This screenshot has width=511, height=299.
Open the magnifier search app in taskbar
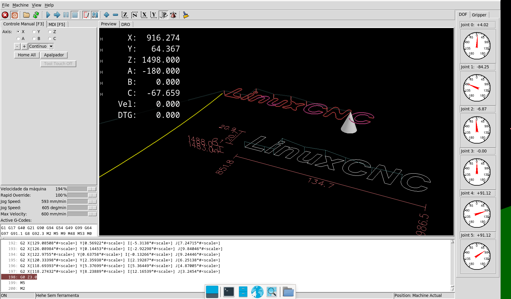271,292
